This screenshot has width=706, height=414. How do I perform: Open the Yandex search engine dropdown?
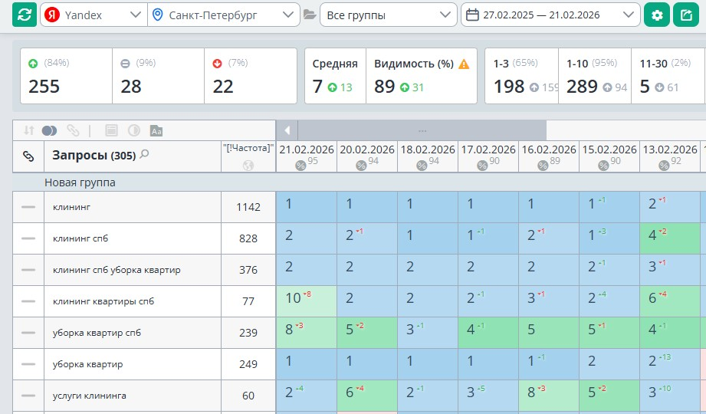click(94, 15)
